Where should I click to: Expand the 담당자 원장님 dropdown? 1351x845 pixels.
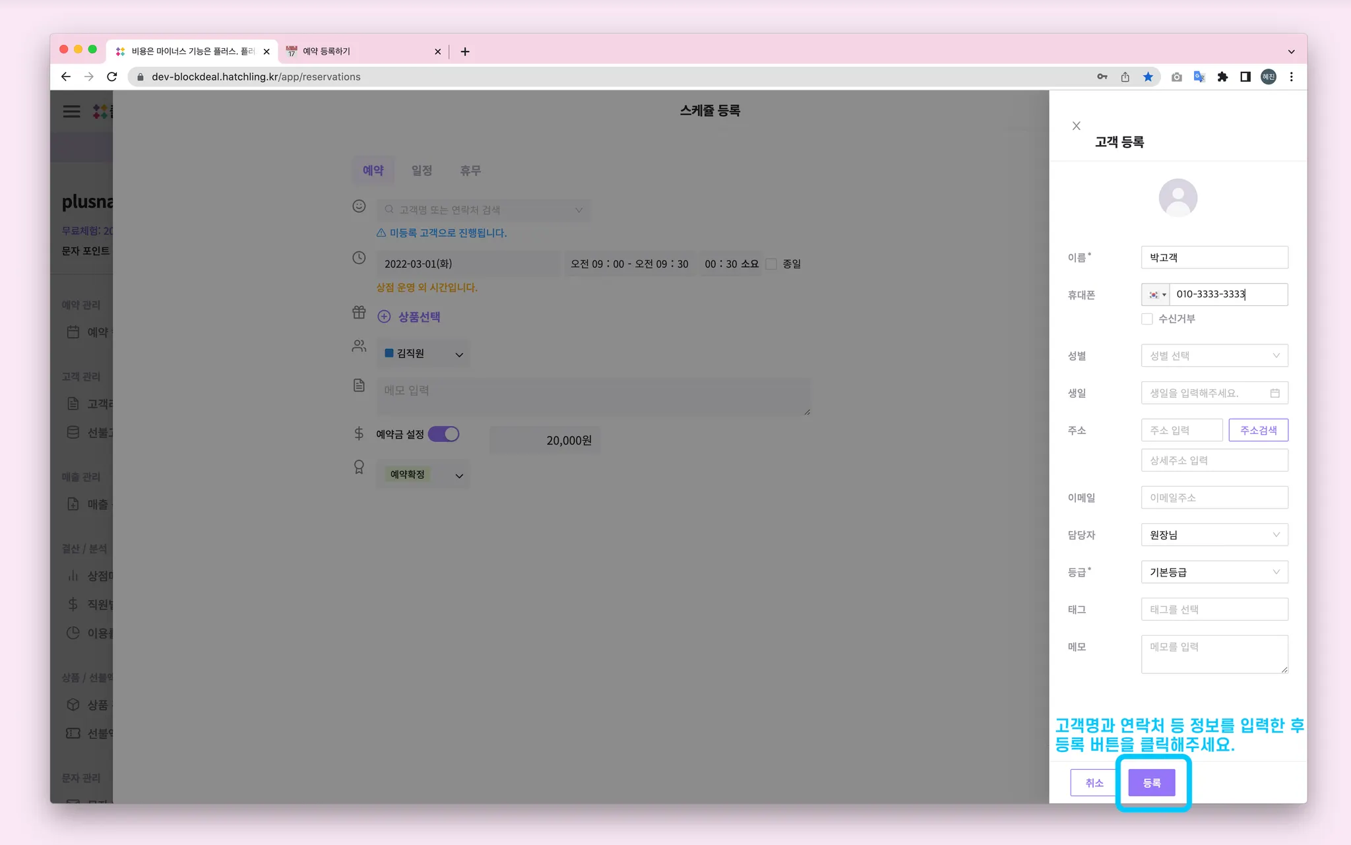[1214, 535]
